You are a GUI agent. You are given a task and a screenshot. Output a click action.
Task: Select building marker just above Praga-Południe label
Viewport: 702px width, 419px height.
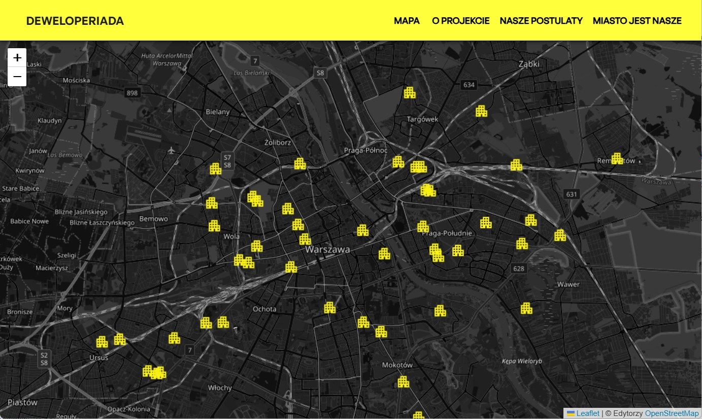click(x=423, y=227)
